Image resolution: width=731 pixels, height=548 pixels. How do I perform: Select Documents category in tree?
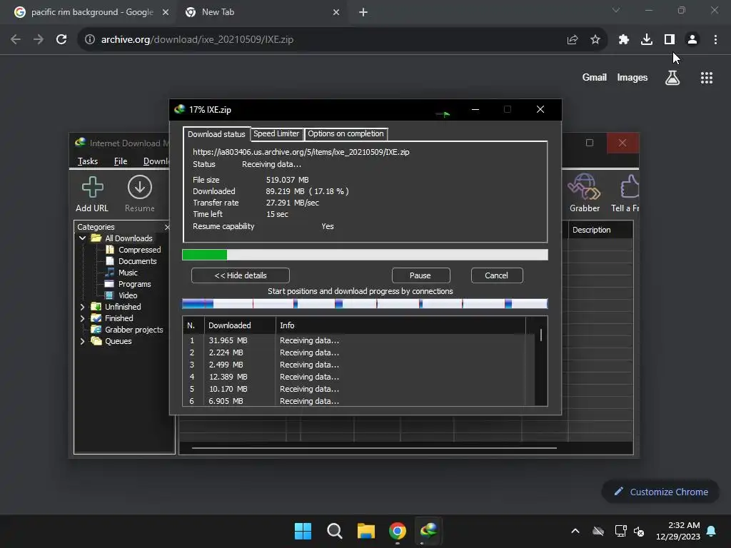click(x=137, y=261)
